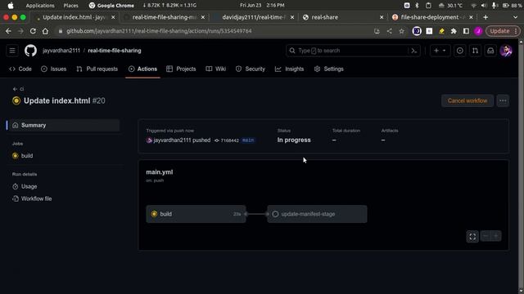
Task: Click the Bluetooth status icon
Action: pos(417,6)
